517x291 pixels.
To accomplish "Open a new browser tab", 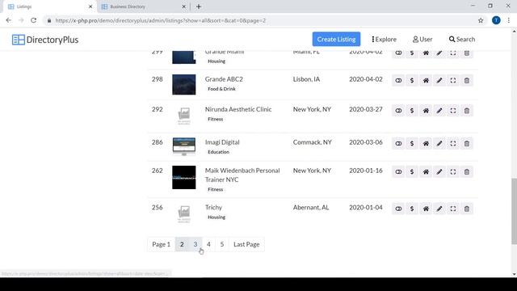I will click(199, 6).
